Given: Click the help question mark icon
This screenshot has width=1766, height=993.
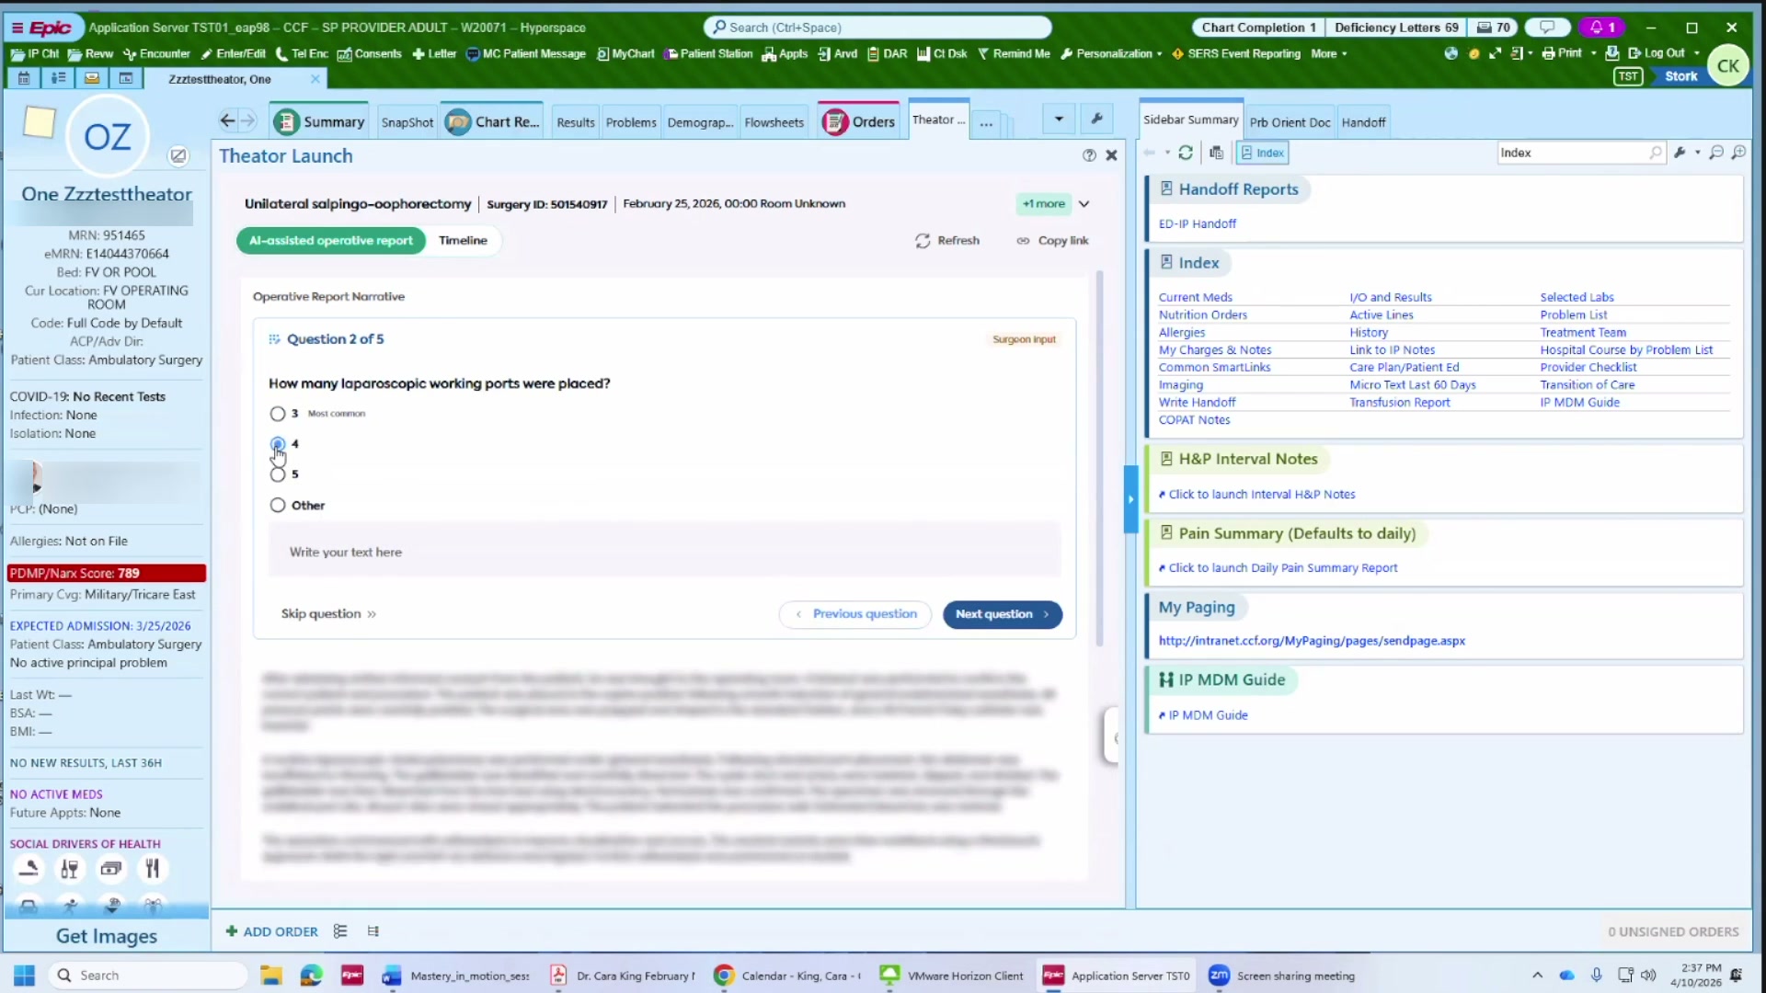Looking at the screenshot, I should 1089,155.
